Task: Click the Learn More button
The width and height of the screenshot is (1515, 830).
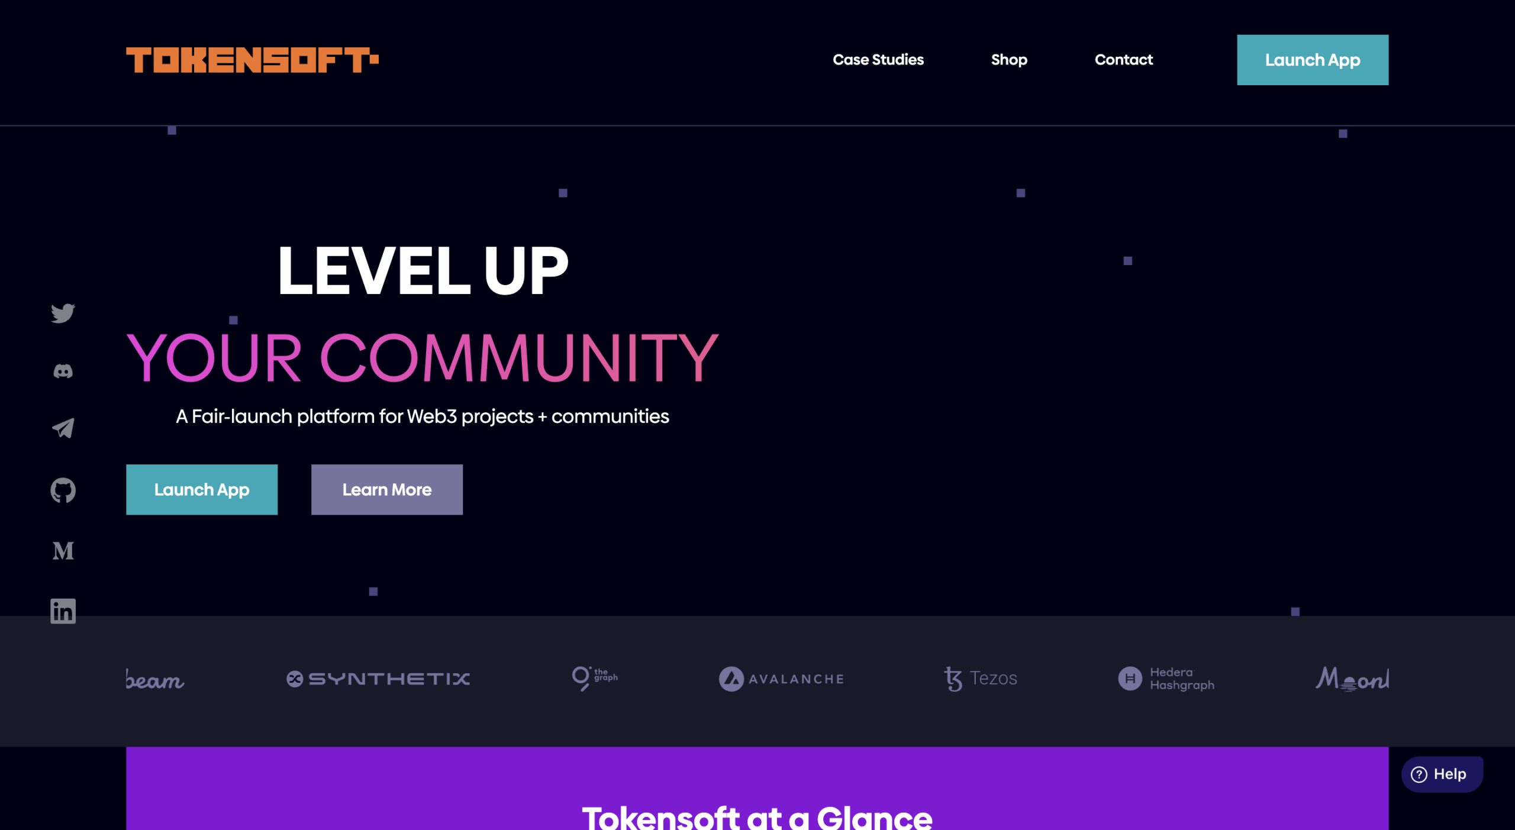Action: (386, 490)
